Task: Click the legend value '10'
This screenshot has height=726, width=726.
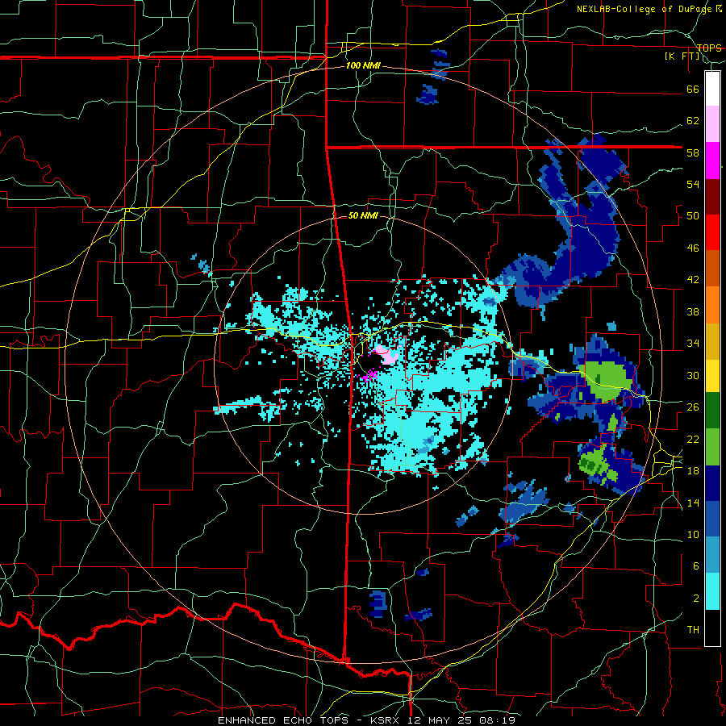Action: [693, 534]
